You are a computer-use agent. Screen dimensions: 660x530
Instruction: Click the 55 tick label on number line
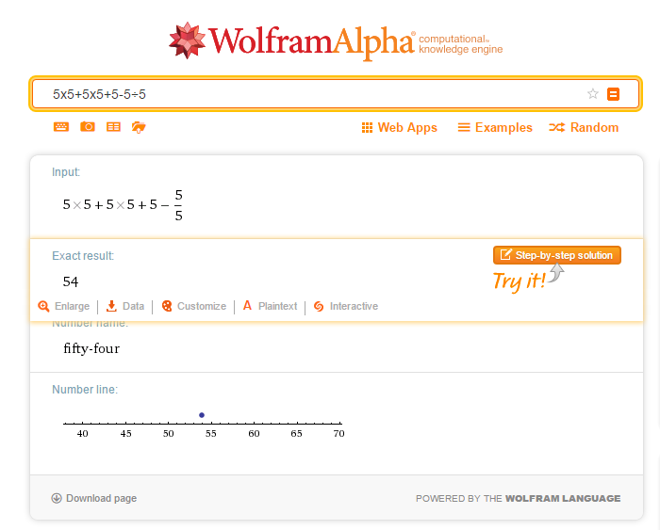211,433
